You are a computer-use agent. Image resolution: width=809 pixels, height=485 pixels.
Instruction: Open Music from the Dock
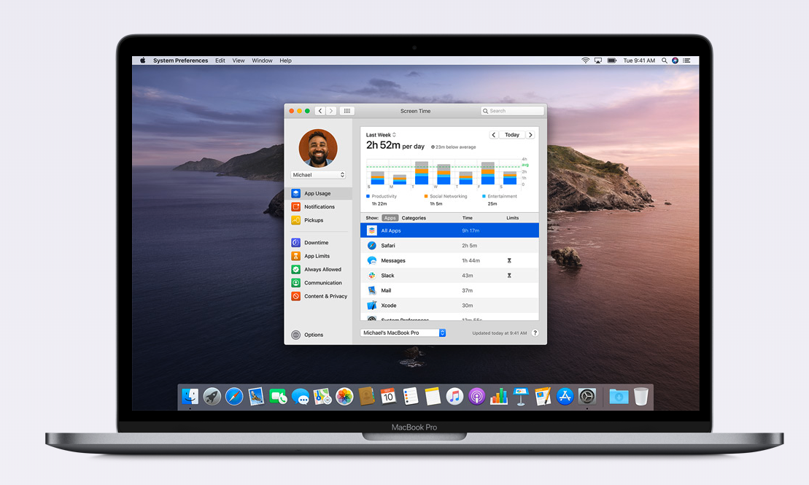click(454, 397)
